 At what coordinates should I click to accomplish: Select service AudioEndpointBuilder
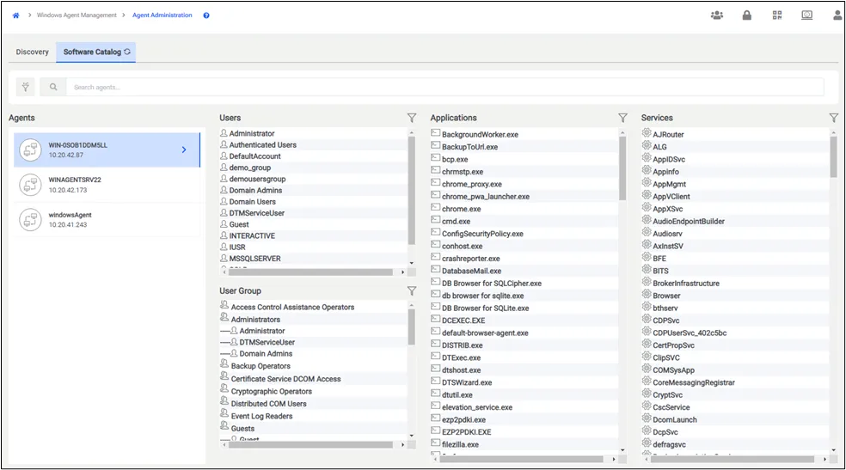[689, 222]
